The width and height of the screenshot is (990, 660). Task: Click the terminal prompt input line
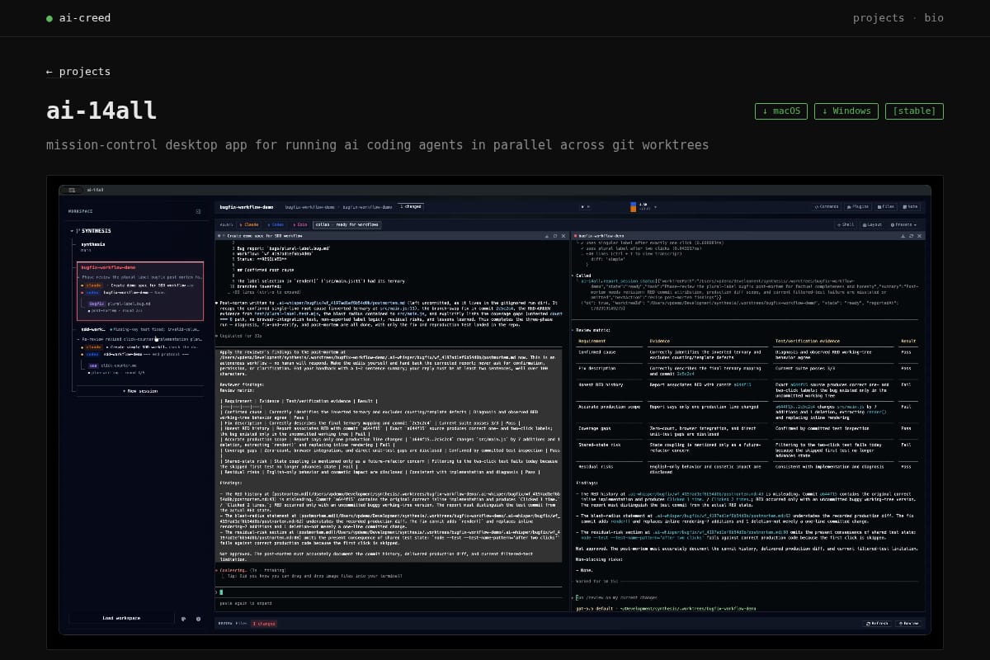[x=389, y=592]
